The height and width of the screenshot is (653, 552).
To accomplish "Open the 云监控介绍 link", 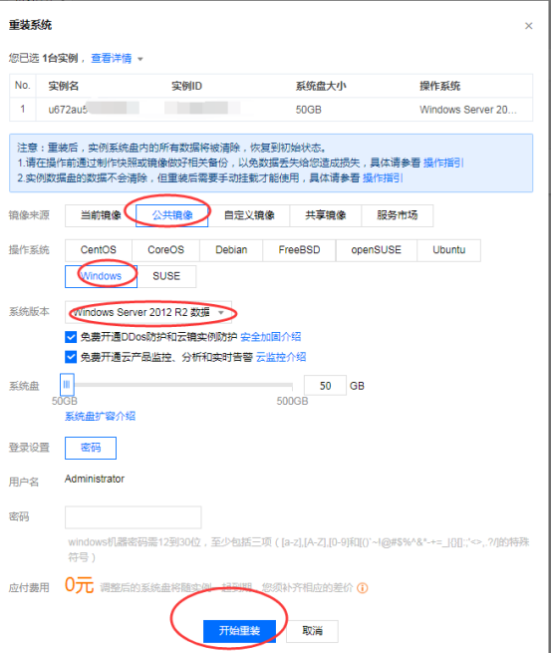I will [x=281, y=357].
